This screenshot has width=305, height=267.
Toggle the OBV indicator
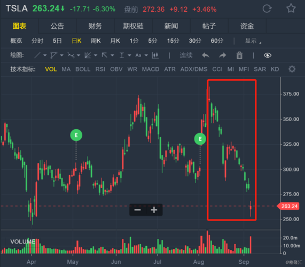116,69
